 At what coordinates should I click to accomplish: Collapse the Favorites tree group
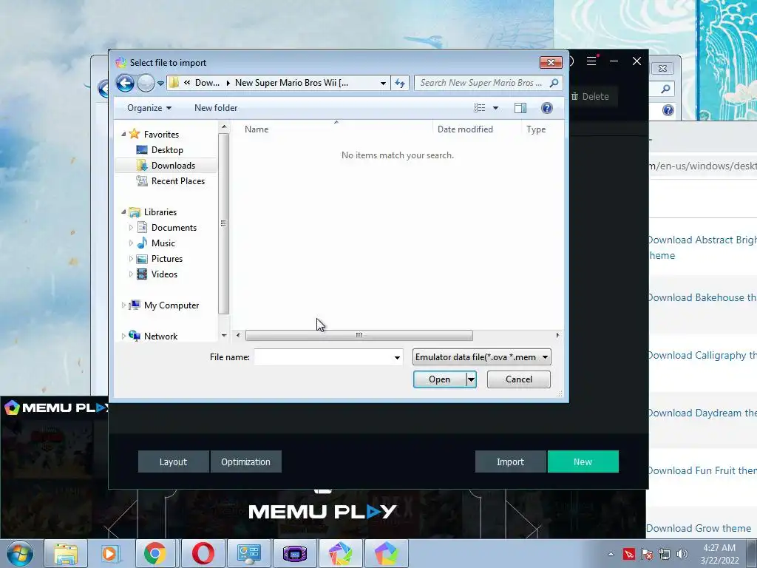click(x=123, y=135)
